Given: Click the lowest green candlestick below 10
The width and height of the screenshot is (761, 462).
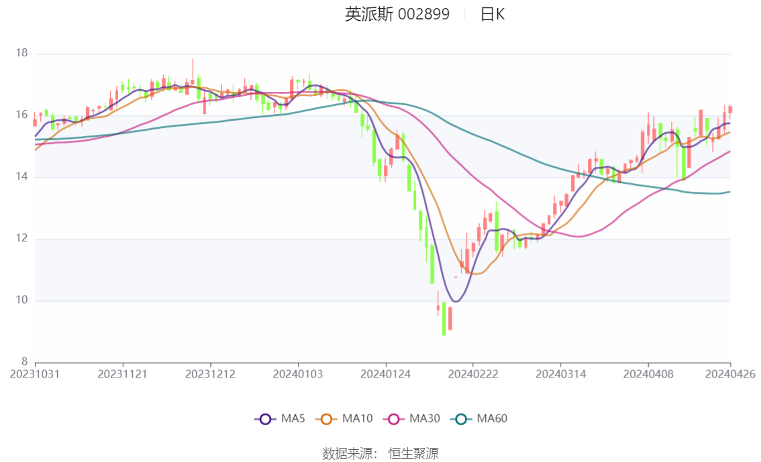Looking at the screenshot, I should click(x=444, y=319).
